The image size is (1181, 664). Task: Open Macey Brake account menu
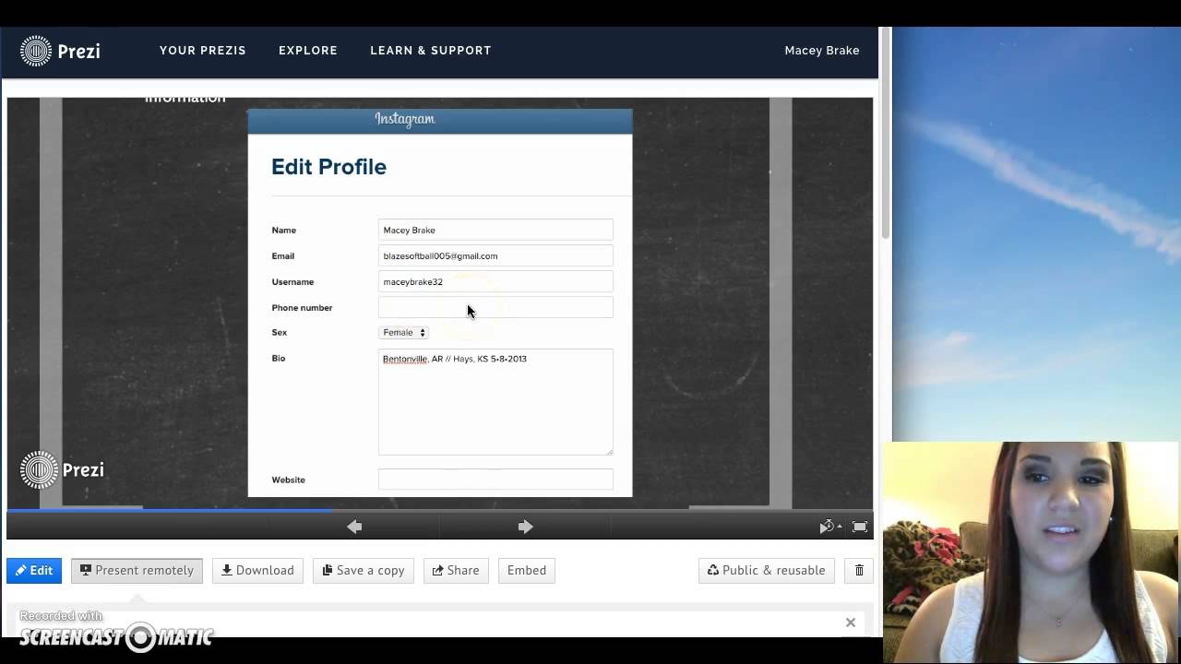822,51
